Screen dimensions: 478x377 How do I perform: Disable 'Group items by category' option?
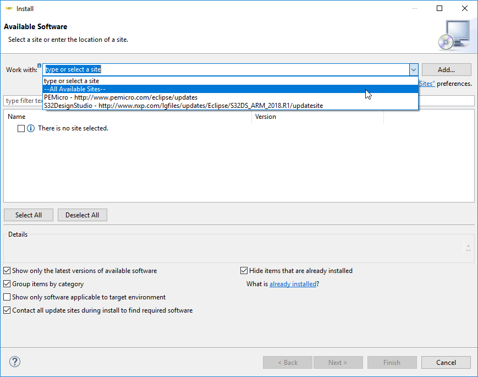point(7,284)
